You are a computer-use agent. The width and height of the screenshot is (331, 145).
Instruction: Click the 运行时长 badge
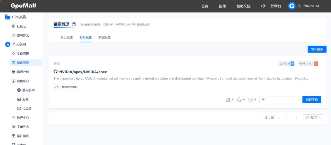[x=286, y=64]
